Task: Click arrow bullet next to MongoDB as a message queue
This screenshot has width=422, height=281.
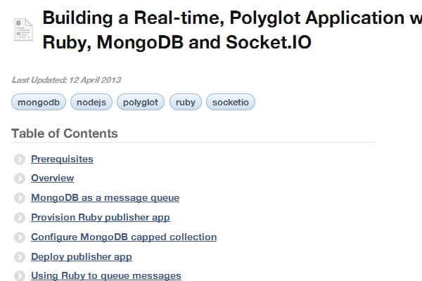Action: [x=19, y=199]
